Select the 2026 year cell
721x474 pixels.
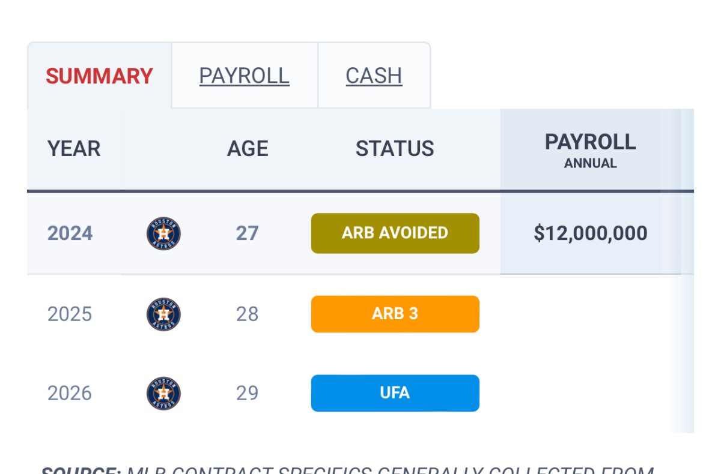[x=70, y=394]
